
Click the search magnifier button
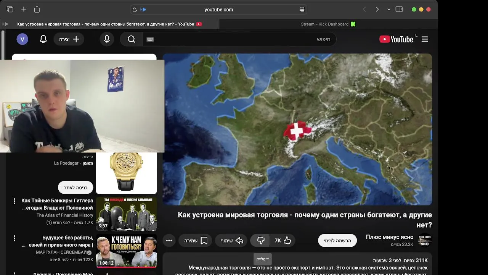coord(132,39)
